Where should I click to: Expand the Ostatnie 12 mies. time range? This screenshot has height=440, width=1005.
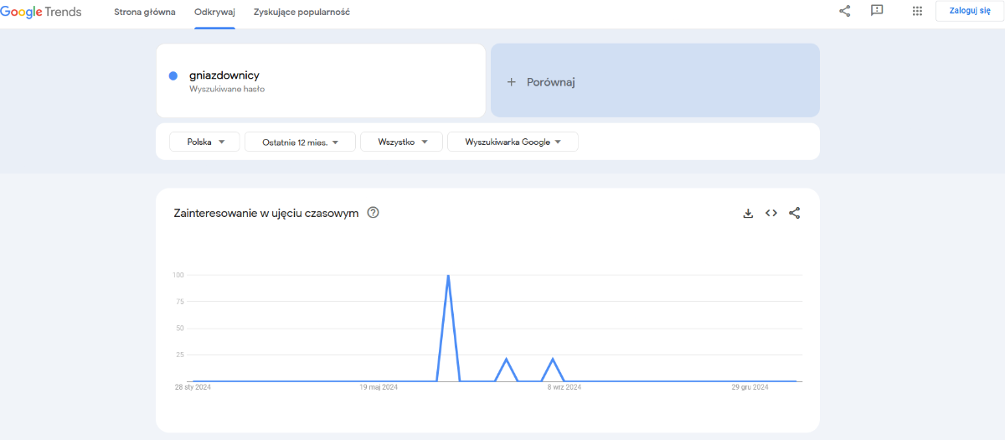click(300, 142)
